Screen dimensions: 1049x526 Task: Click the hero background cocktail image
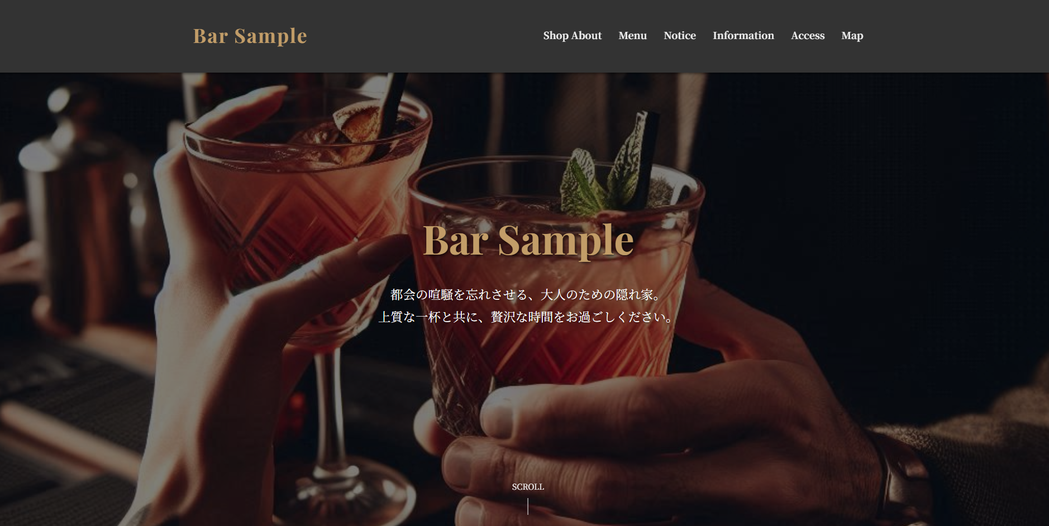(x=524, y=299)
